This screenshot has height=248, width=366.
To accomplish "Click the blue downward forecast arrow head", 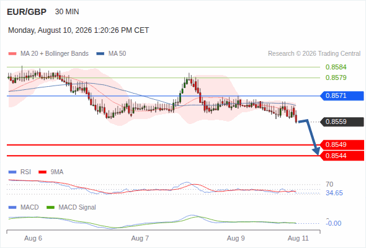I will (316, 151).
